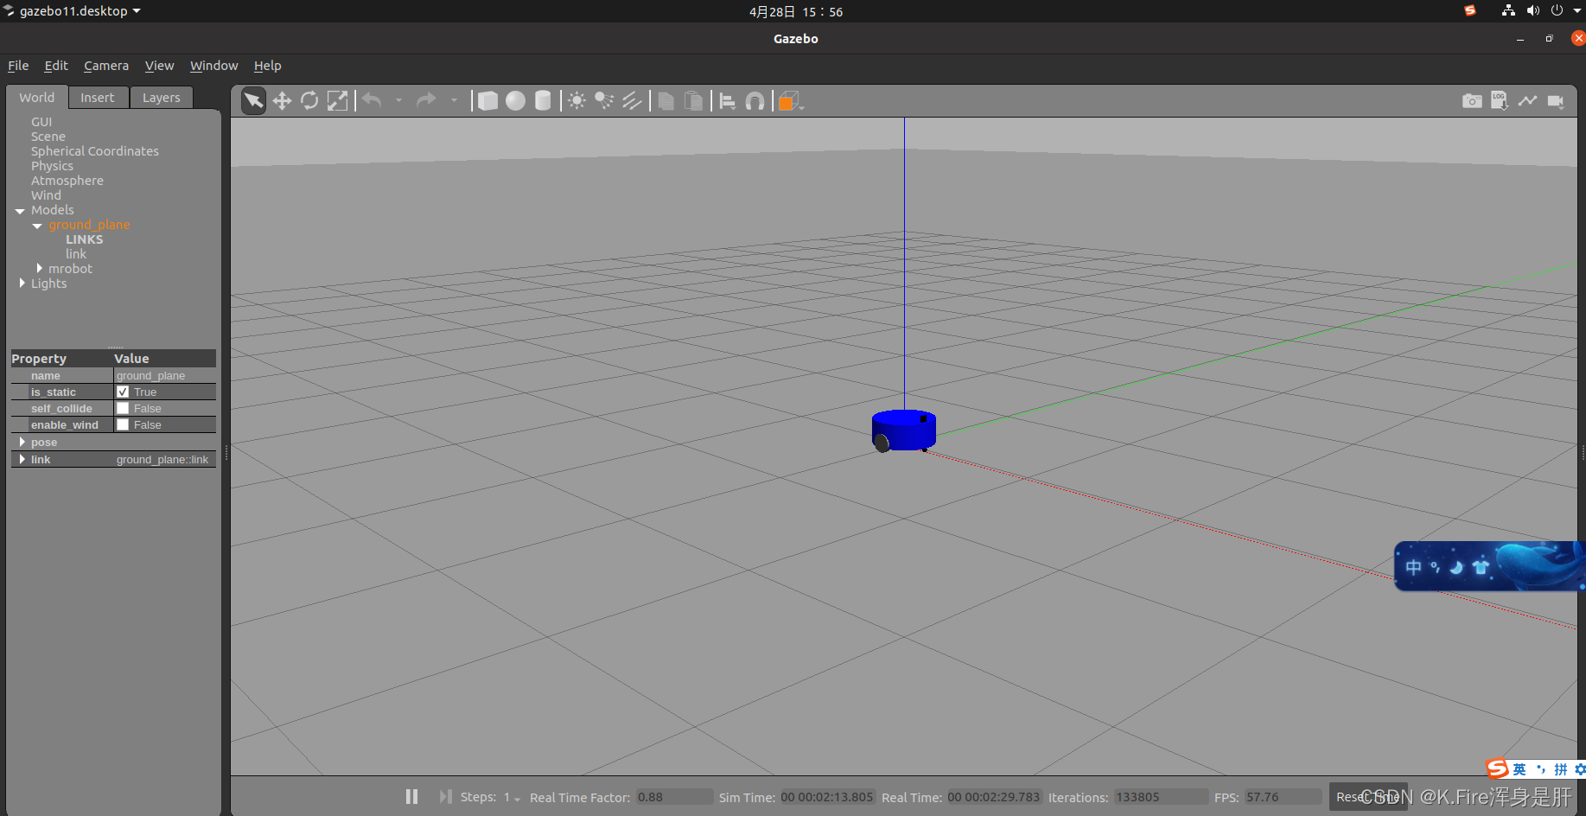Image resolution: width=1586 pixels, height=816 pixels.
Task: Open the gazebo11.desktop app menu
Action: pyautogui.click(x=73, y=11)
